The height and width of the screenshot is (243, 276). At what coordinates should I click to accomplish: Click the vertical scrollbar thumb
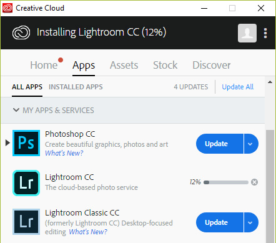(270, 186)
